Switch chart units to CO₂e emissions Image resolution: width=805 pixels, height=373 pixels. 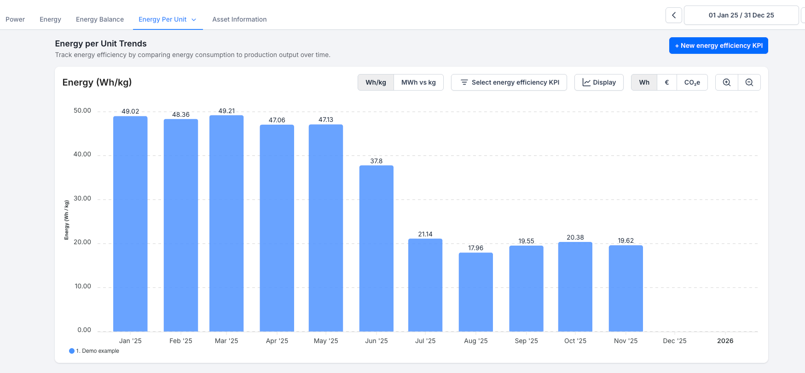coord(692,82)
